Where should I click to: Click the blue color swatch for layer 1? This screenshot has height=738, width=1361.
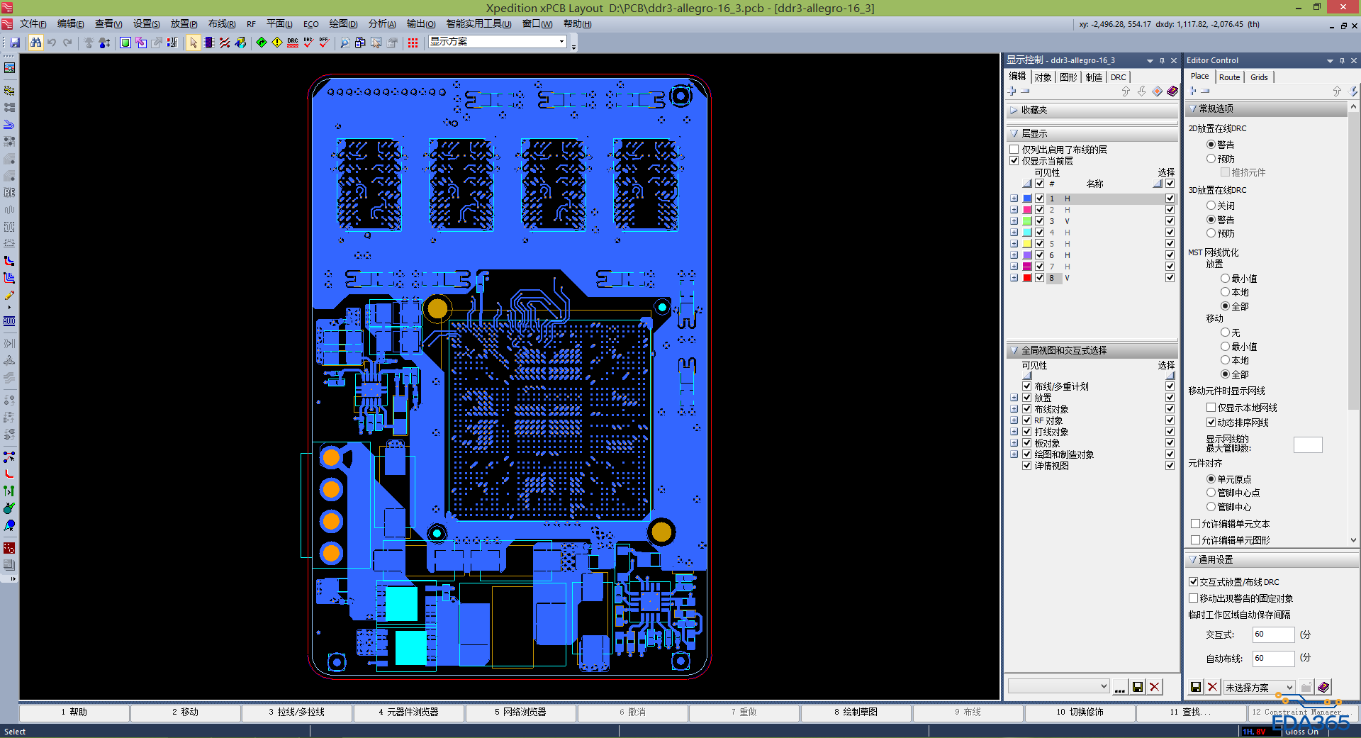click(x=1027, y=199)
